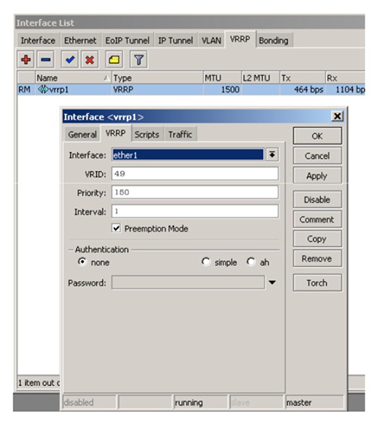Click the Rx column header
The height and width of the screenshot is (430, 380).
(x=345, y=78)
